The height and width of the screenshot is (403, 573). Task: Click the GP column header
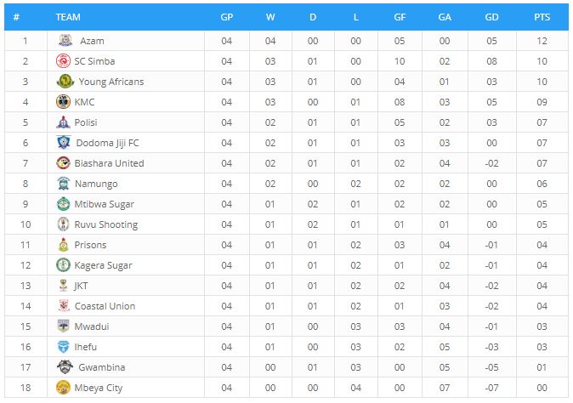(x=227, y=17)
